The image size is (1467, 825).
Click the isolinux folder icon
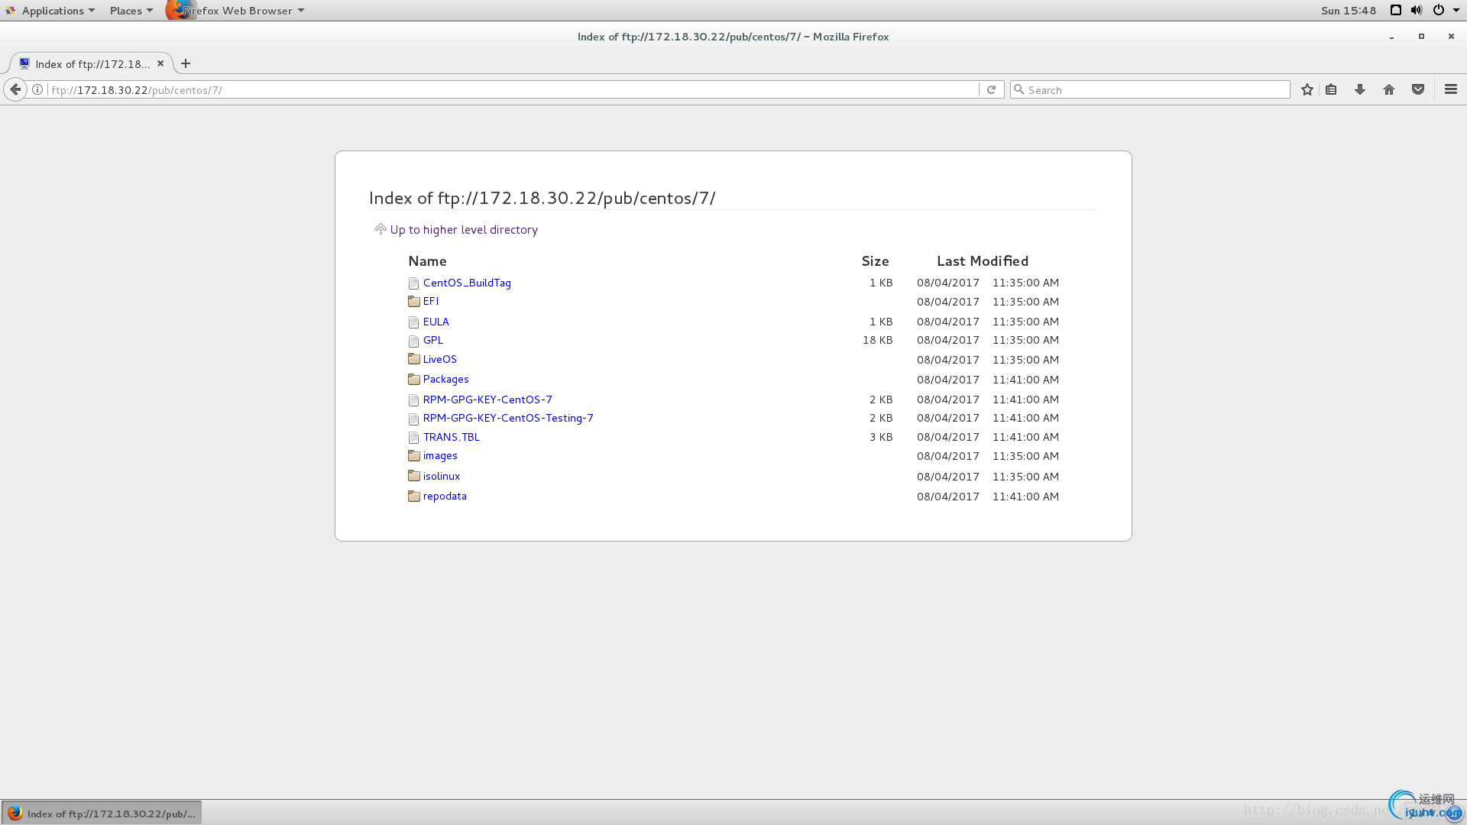click(x=413, y=476)
